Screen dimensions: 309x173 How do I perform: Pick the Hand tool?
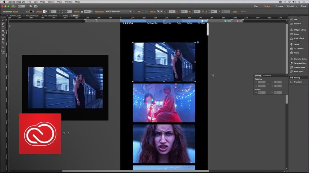(x=3, y=39)
